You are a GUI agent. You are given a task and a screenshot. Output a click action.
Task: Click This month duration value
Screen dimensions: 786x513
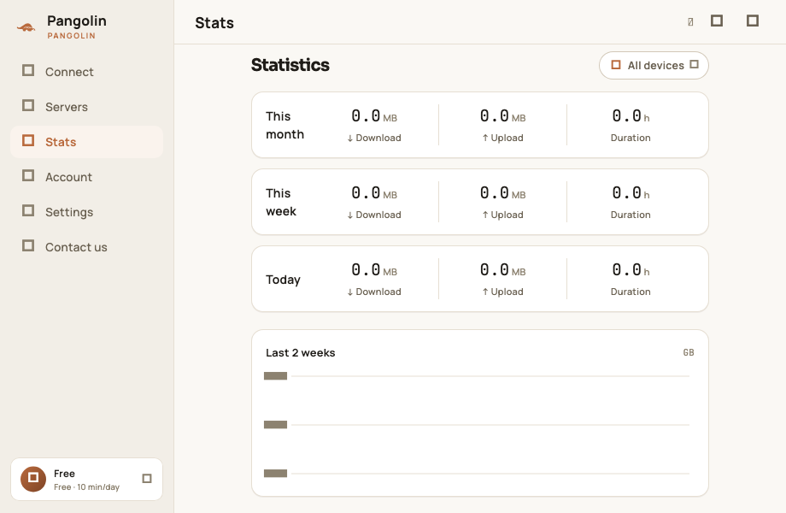(x=631, y=116)
